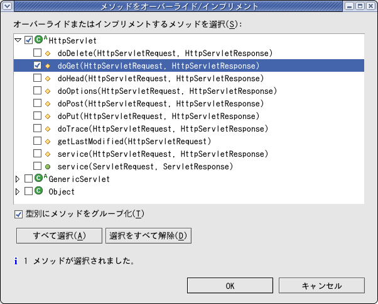Select the Object class label

[x=62, y=191]
